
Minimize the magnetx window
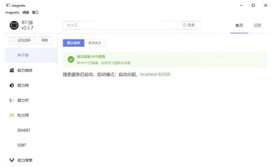[241, 5]
